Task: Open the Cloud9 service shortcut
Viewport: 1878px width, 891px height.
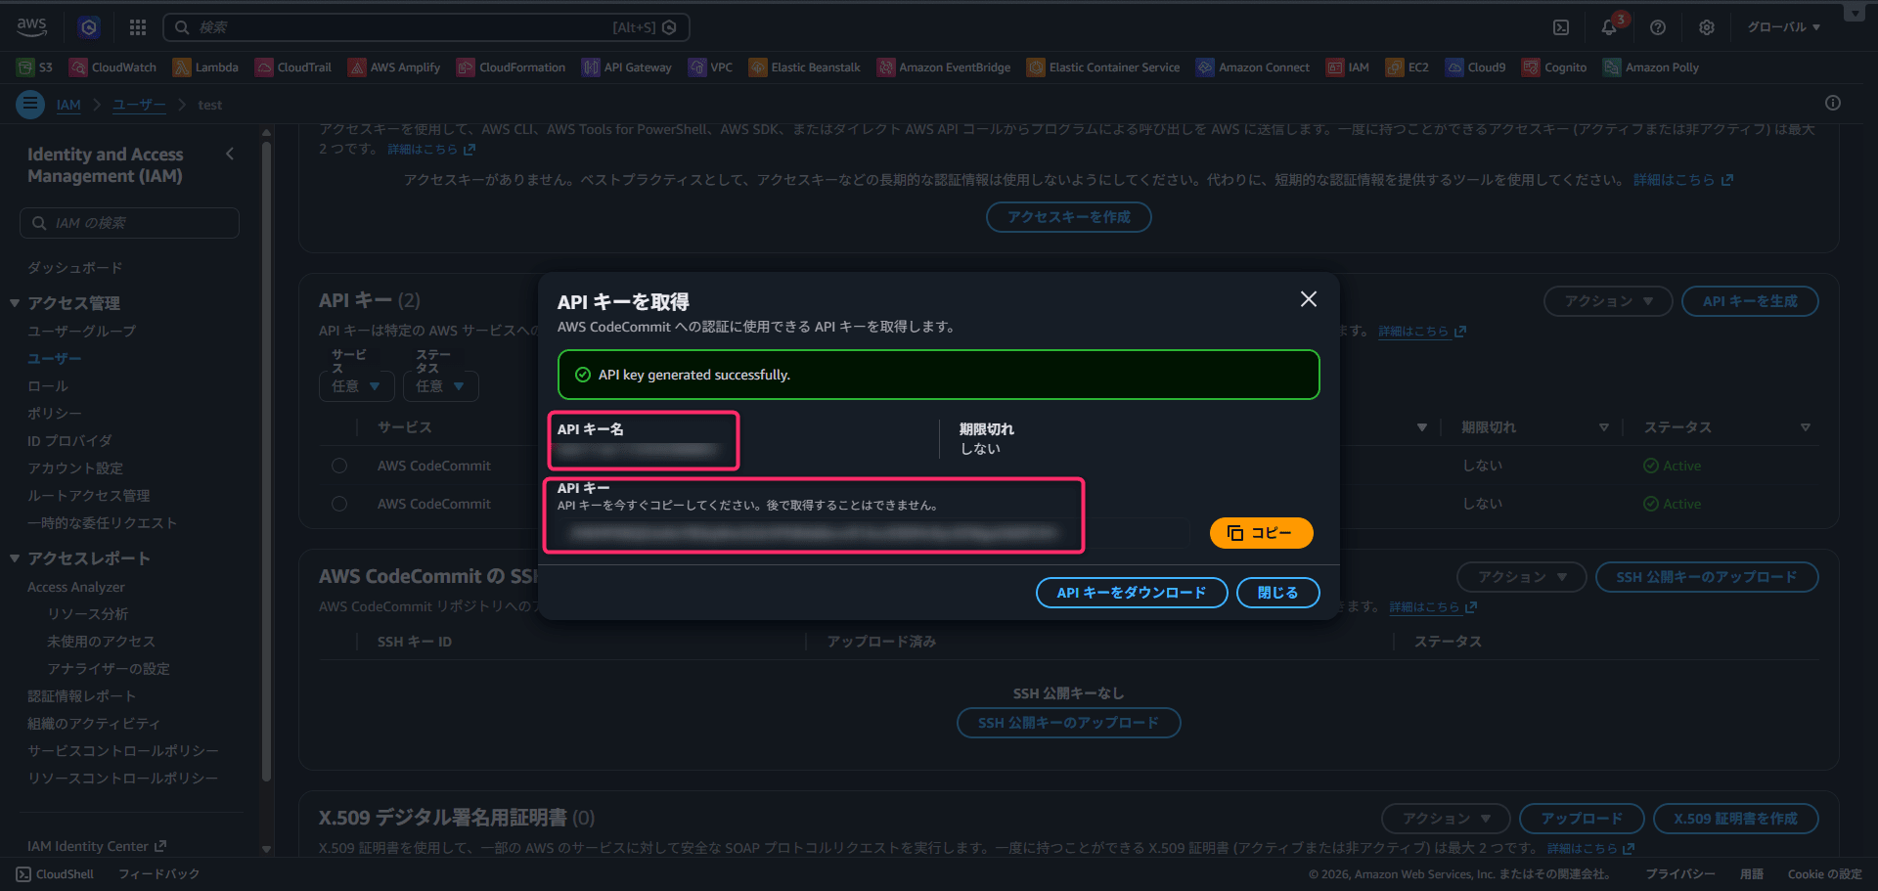Action: (x=1476, y=67)
